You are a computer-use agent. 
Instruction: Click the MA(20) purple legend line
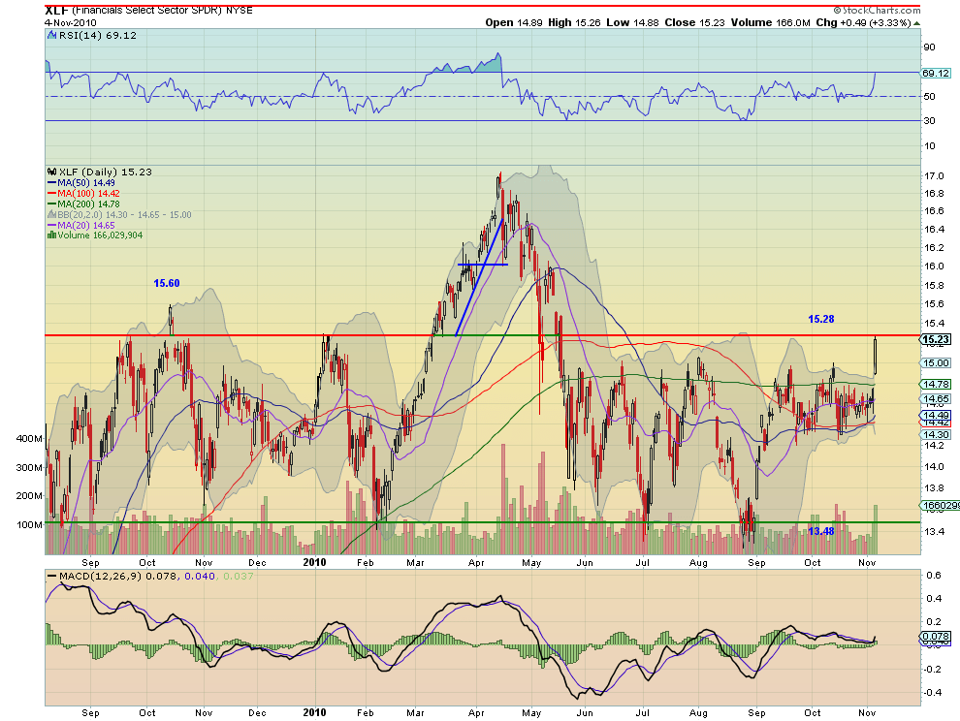click(x=52, y=225)
